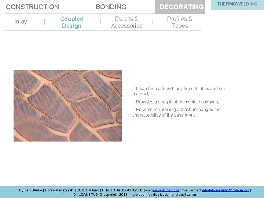Select the Coupled Design subsection

72,22
